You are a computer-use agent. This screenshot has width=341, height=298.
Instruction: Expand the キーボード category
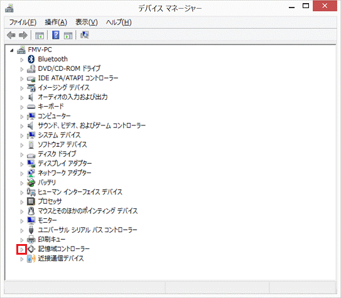[22, 107]
